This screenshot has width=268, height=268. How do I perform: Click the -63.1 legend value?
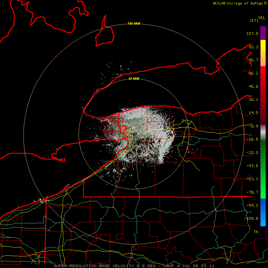click(252, 179)
